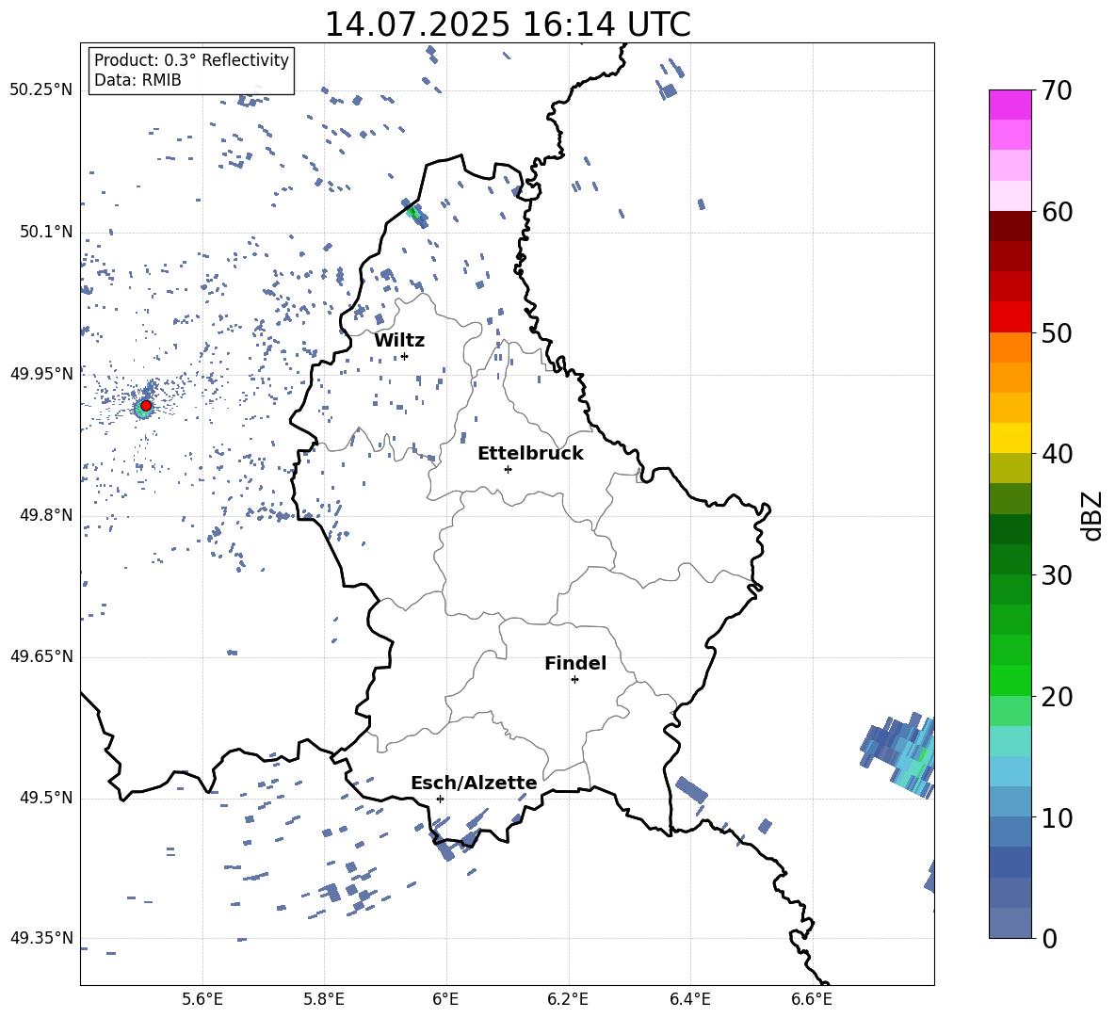1115x1018 pixels.
Task: Click the Data: RMIB text
Action: (x=137, y=80)
